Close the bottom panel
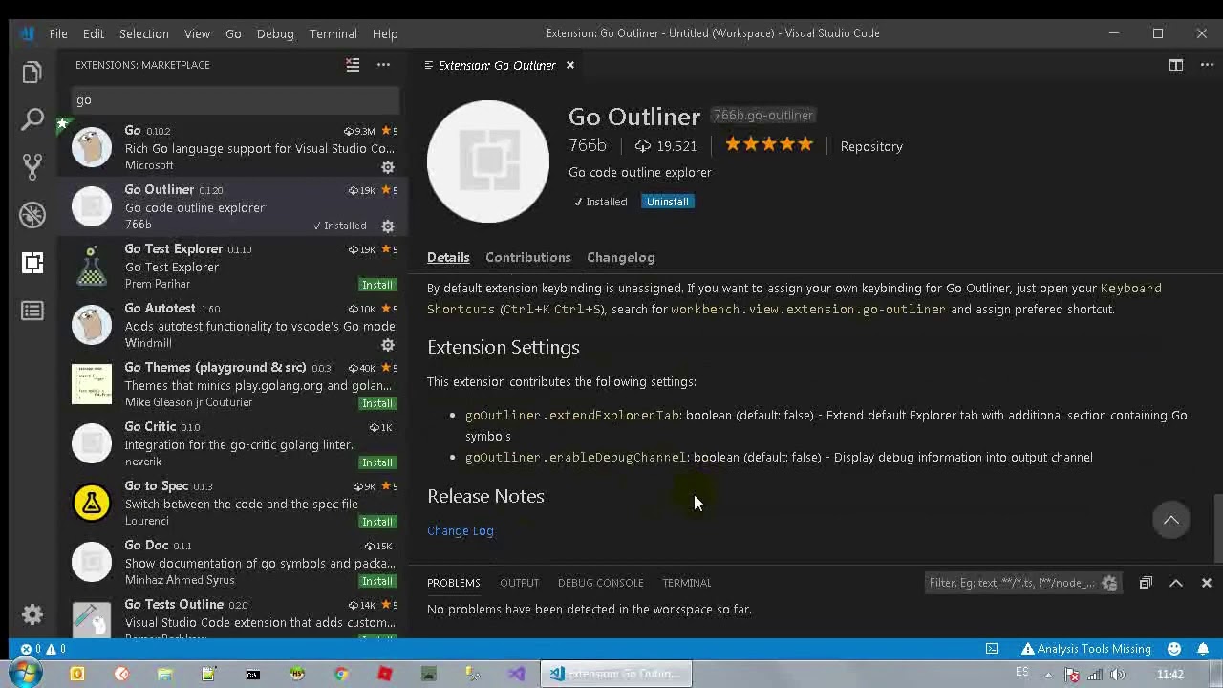This screenshot has width=1223, height=688. pos(1207,583)
